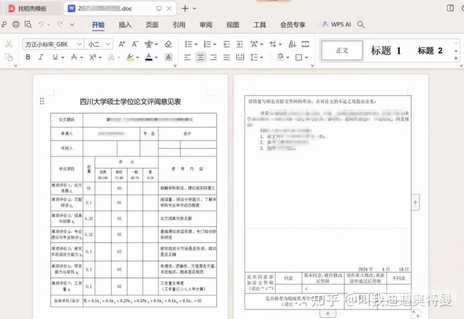Toggle underline formatting

click(55, 57)
